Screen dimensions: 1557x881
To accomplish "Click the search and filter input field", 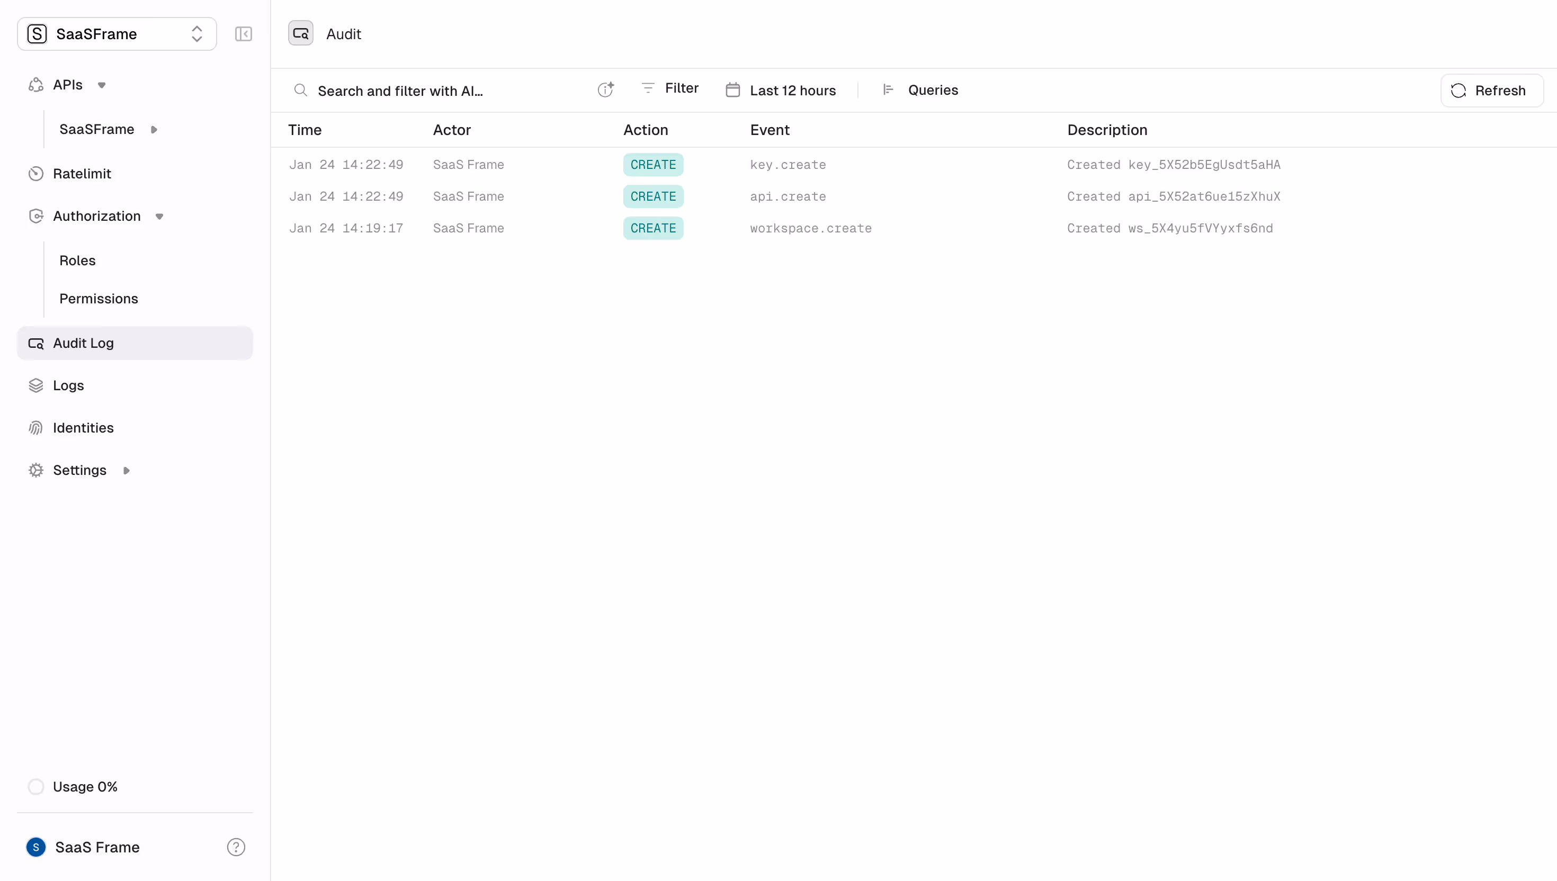I will pyautogui.click(x=424, y=90).
